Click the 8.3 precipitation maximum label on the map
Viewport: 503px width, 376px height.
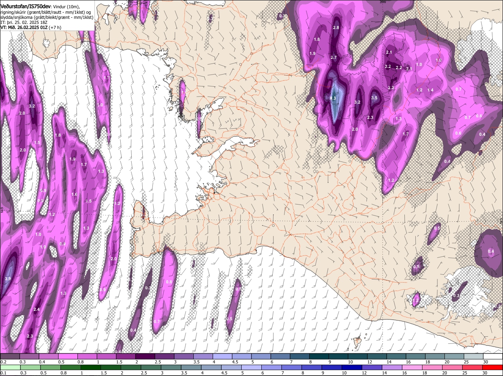[x=333, y=98]
